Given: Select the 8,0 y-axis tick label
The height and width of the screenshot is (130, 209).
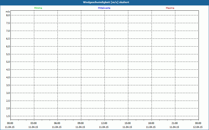Looking at the screenshot, I should (8, 15).
